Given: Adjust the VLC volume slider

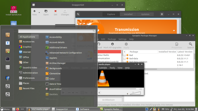Looking at the screenshot, I should (135, 93).
